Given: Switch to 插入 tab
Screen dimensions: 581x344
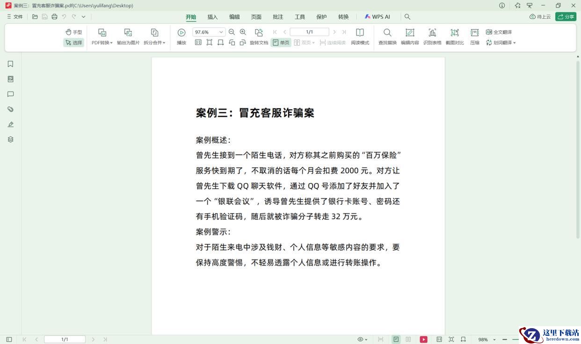Looking at the screenshot, I should [212, 17].
